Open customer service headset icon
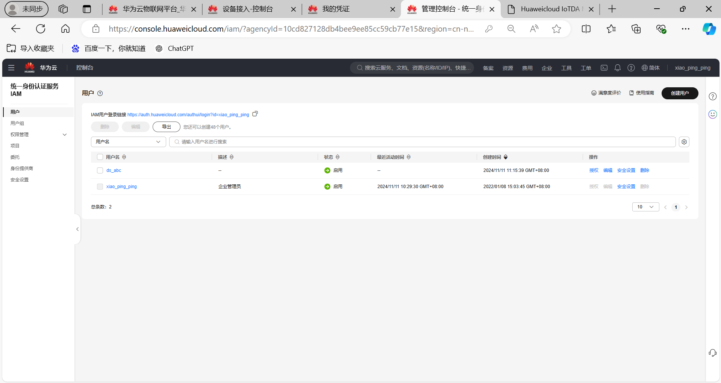The height and width of the screenshot is (383, 721). point(712,353)
